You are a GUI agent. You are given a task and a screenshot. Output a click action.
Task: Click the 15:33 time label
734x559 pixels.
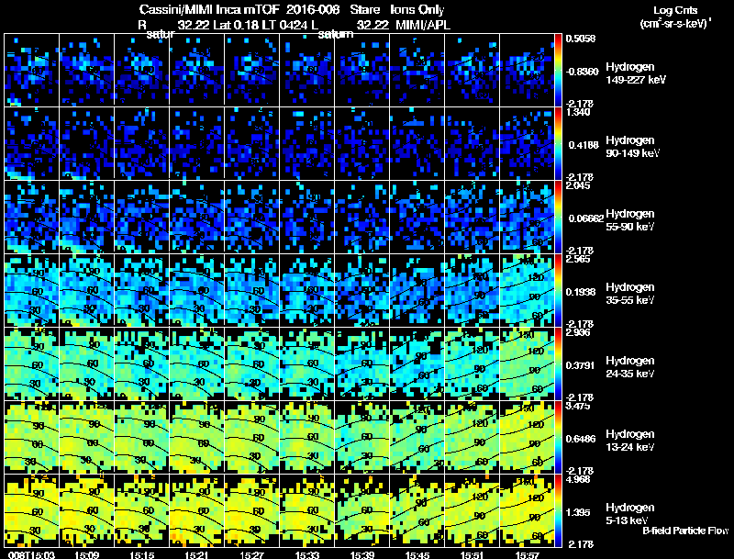point(307,555)
